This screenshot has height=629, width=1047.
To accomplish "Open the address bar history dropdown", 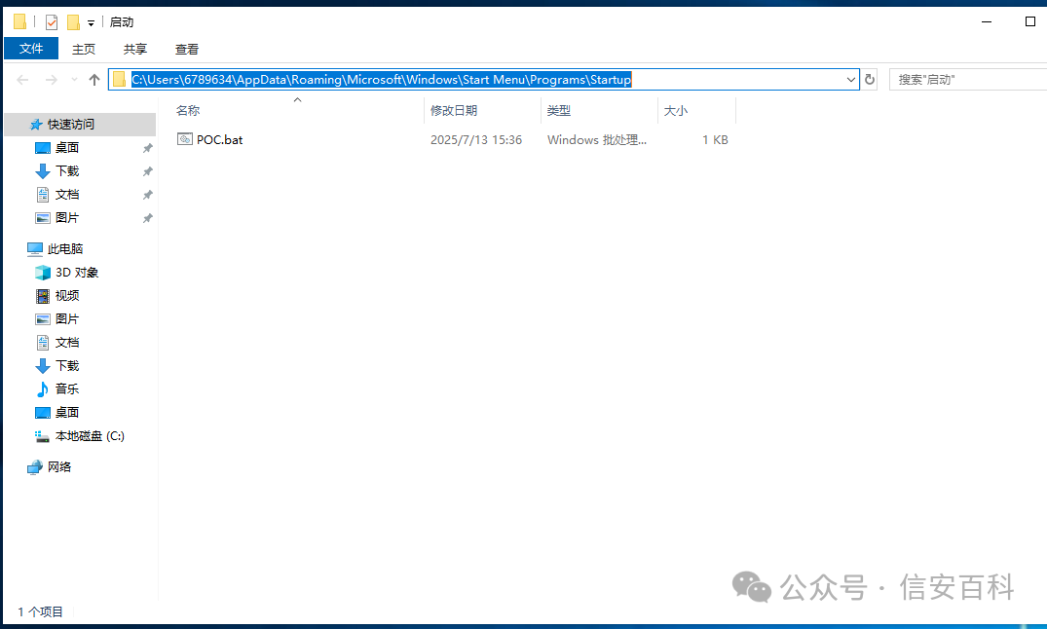I will coord(850,79).
